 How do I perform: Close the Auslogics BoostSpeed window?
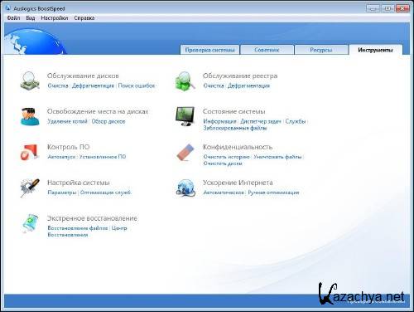pos(402,8)
